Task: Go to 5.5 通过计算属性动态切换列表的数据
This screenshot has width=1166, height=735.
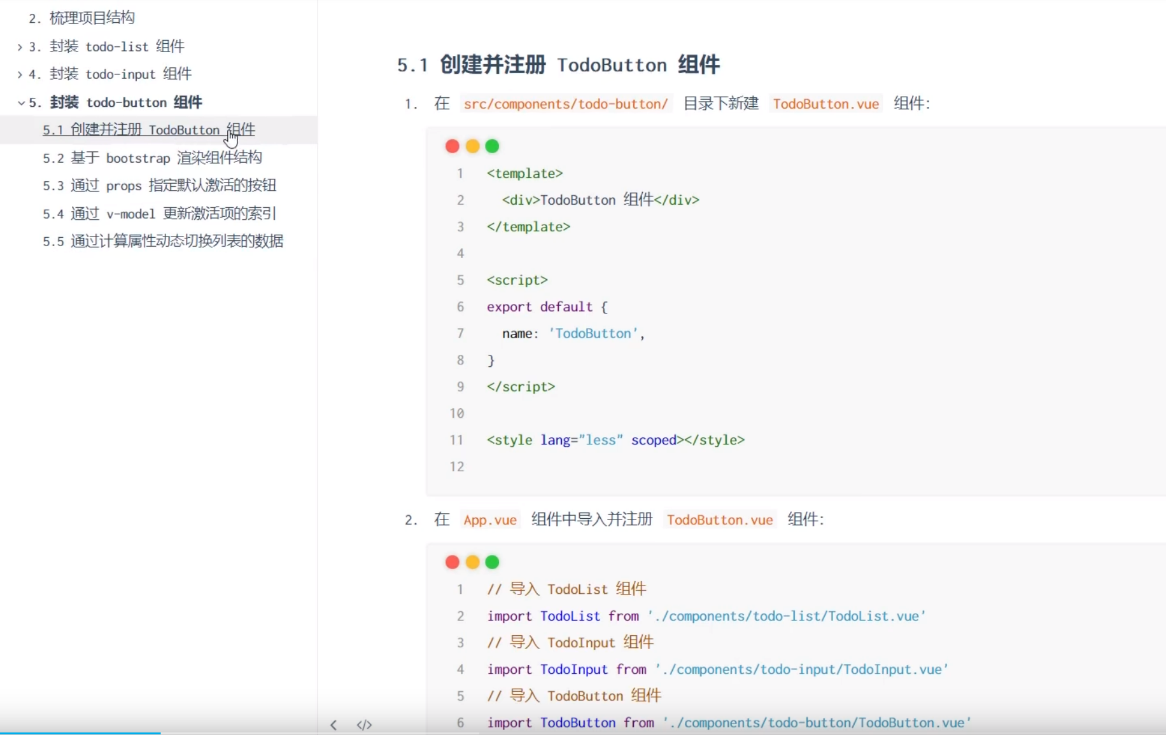Action: coord(163,242)
